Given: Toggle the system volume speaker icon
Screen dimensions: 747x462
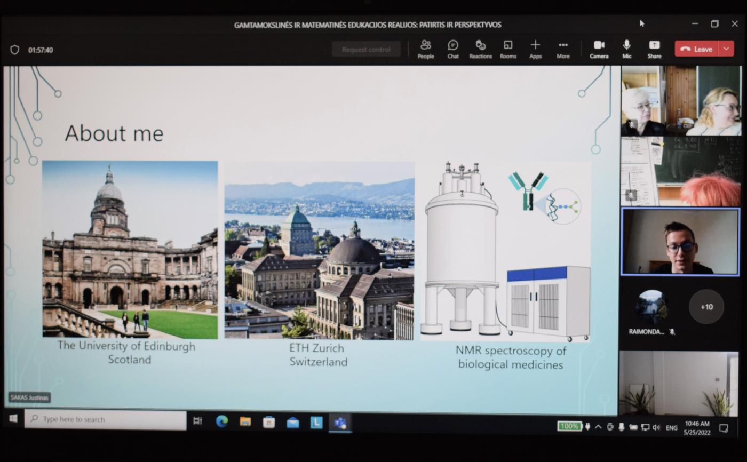Looking at the screenshot, I should pos(656,427).
